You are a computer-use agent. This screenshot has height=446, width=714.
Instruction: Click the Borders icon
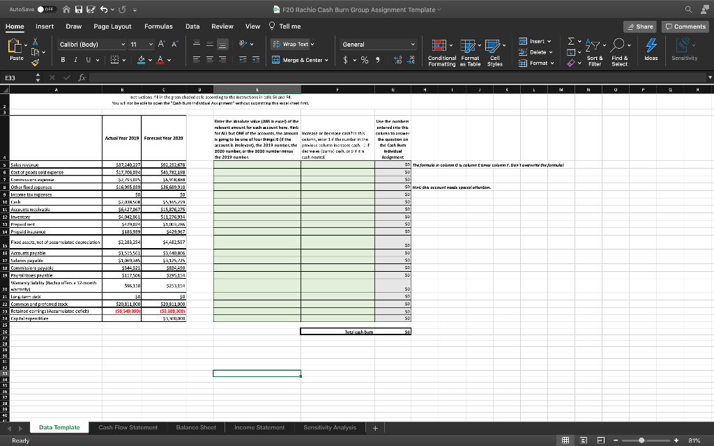click(115, 60)
